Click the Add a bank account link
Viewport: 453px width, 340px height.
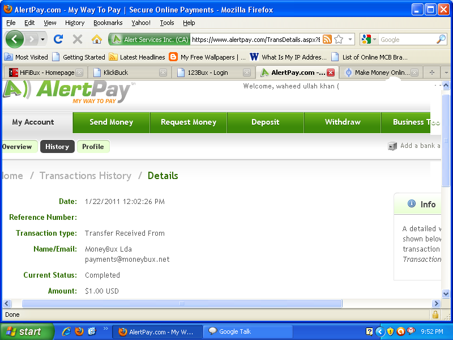(414, 146)
